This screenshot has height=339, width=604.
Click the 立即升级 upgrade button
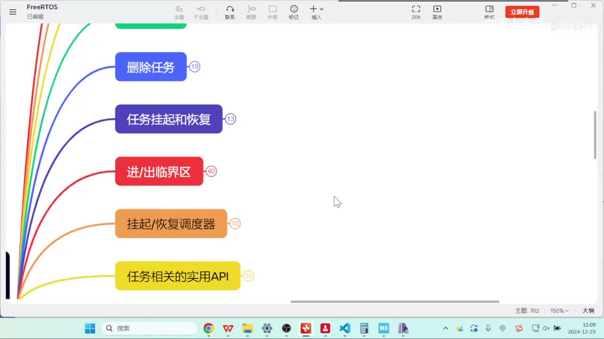click(x=522, y=12)
